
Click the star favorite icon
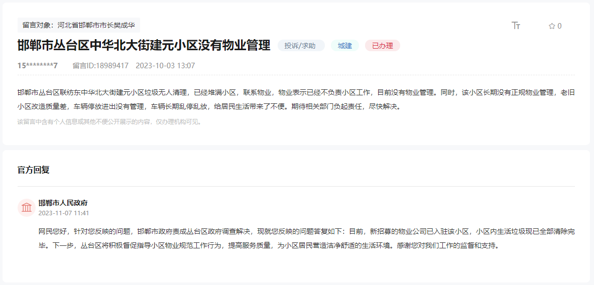pyautogui.click(x=552, y=26)
